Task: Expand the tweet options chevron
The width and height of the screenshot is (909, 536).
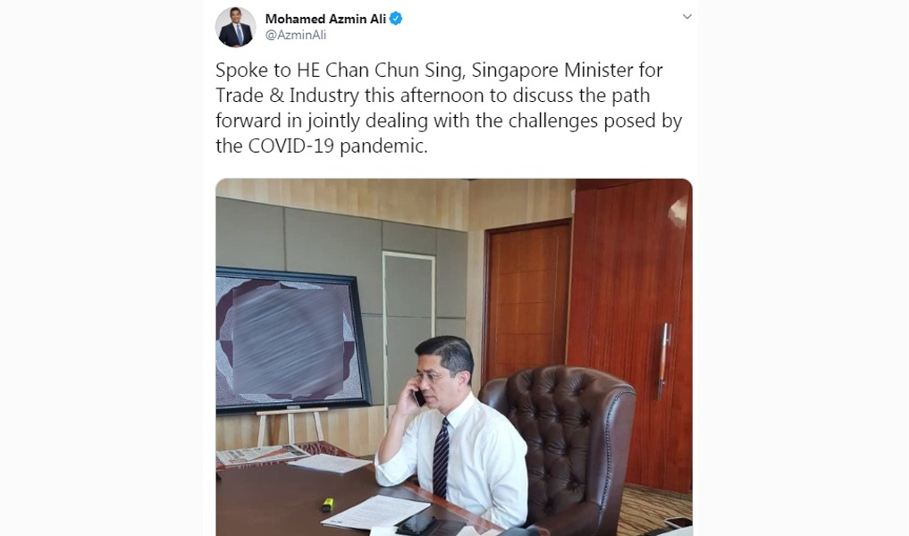Action: click(687, 17)
